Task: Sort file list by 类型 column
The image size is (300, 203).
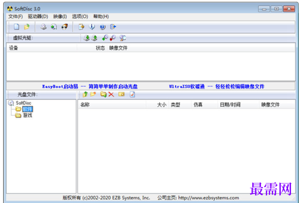Action: click(180, 105)
